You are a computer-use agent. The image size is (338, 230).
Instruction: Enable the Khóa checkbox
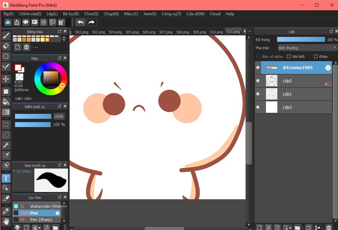(316, 56)
